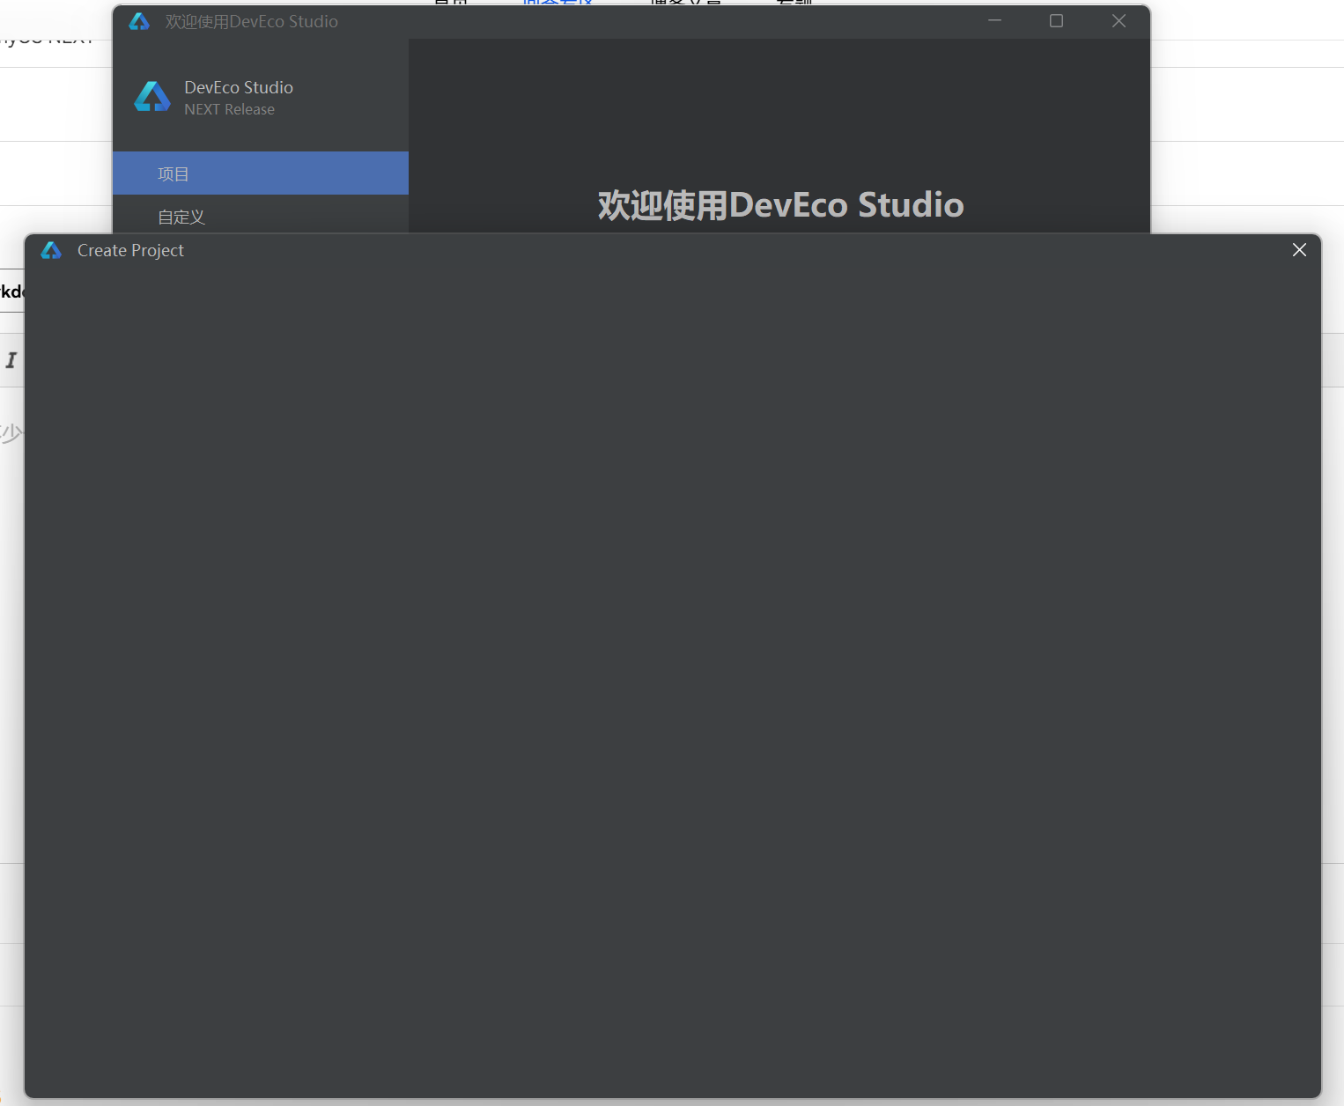Click the large DevEco Studio sidebar logo
This screenshot has height=1106, width=1344.
152,97
